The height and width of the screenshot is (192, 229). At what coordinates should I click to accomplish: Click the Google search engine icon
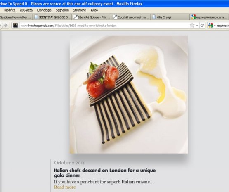point(210,26)
